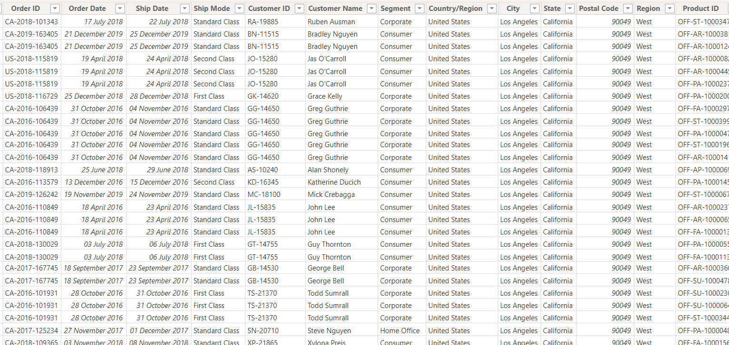This screenshot has width=729, height=345.
Task: Select the Katherine Ducich name cell
Action: click(x=334, y=182)
